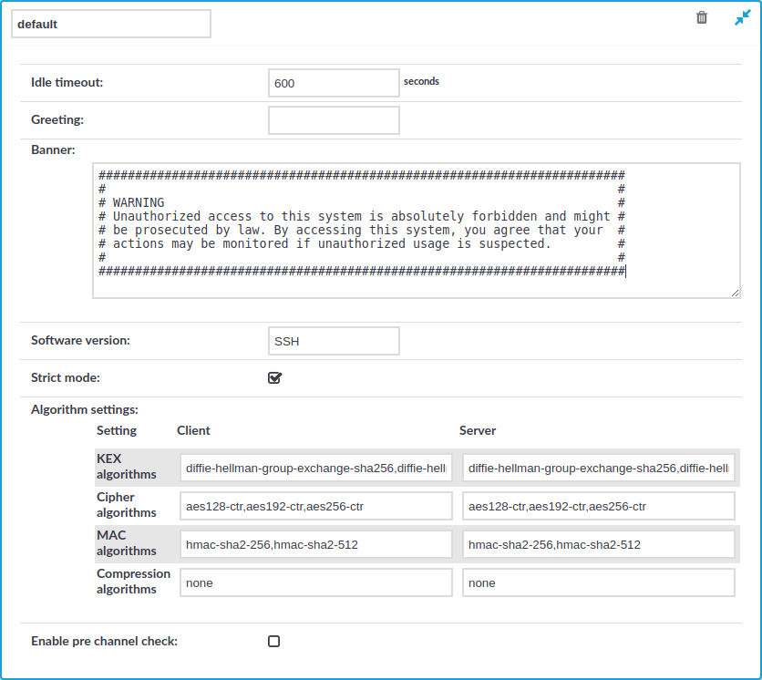Viewport: 762px width, 680px height.
Task: Click the 'MAC algorithms' row label
Action: point(127,543)
